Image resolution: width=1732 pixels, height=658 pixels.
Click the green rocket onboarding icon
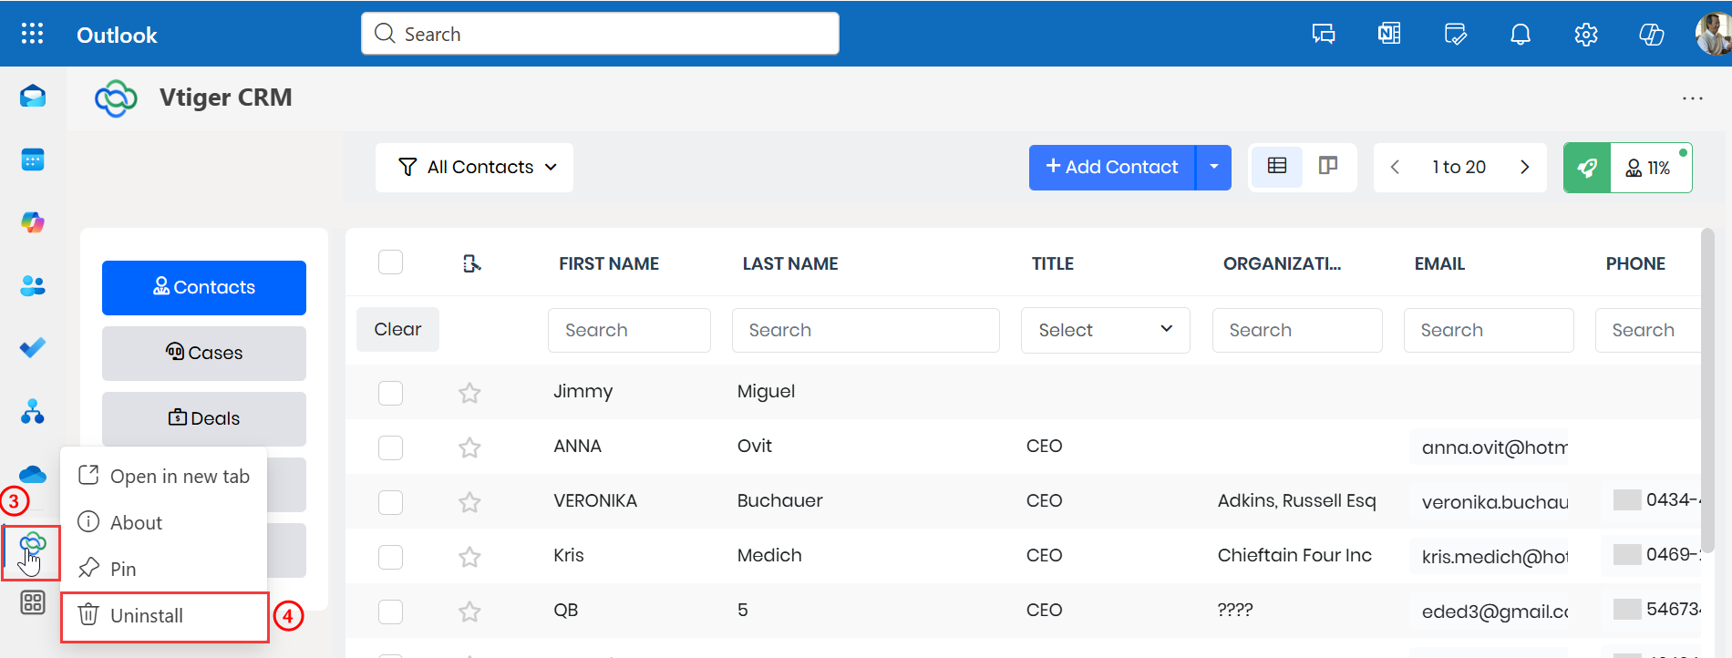pos(1587,168)
